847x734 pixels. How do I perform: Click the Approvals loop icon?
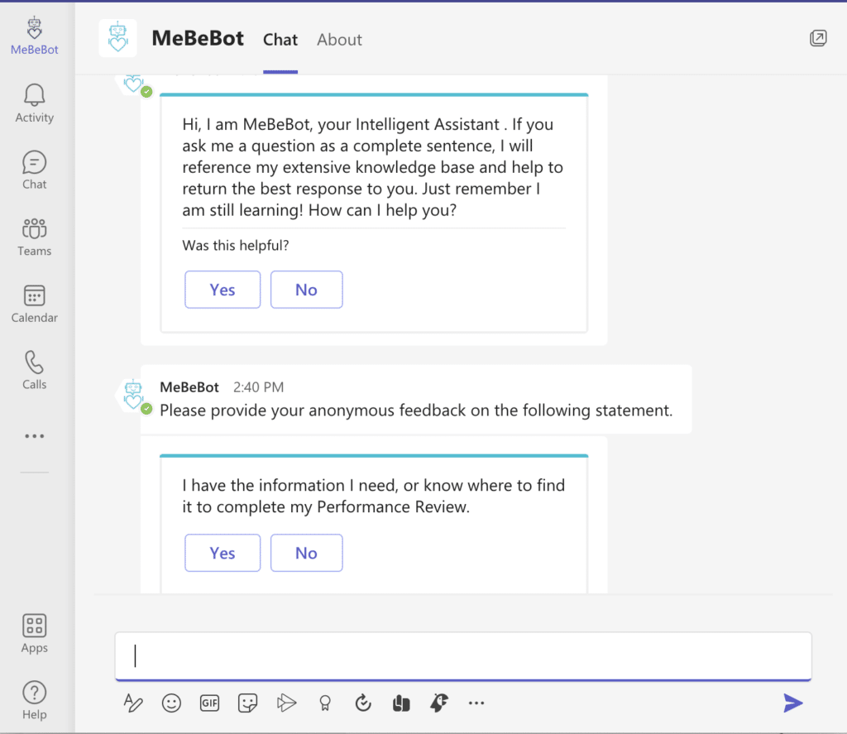[363, 703]
